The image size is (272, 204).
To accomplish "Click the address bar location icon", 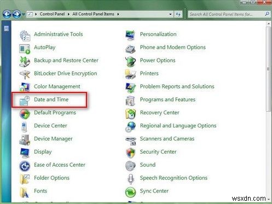I will pyautogui.click(x=30, y=14).
